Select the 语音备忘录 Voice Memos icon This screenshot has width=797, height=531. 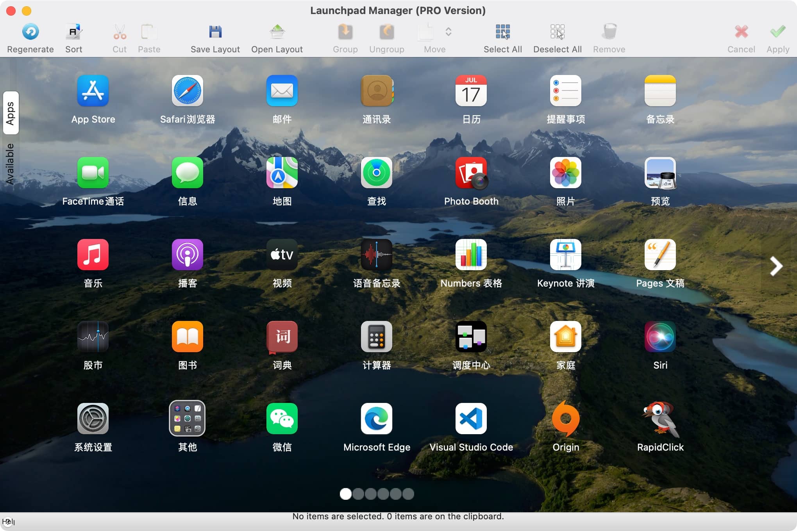coord(377,255)
